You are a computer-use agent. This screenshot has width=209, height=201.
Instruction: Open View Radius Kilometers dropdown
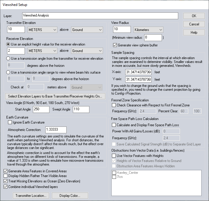[148, 30]
